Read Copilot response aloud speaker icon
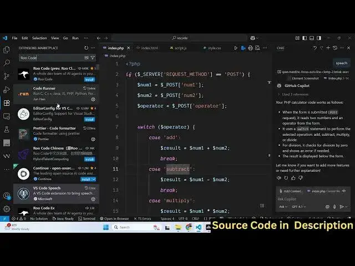Image resolution: width=355 pixels, height=266 pixels. (x=279, y=178)
